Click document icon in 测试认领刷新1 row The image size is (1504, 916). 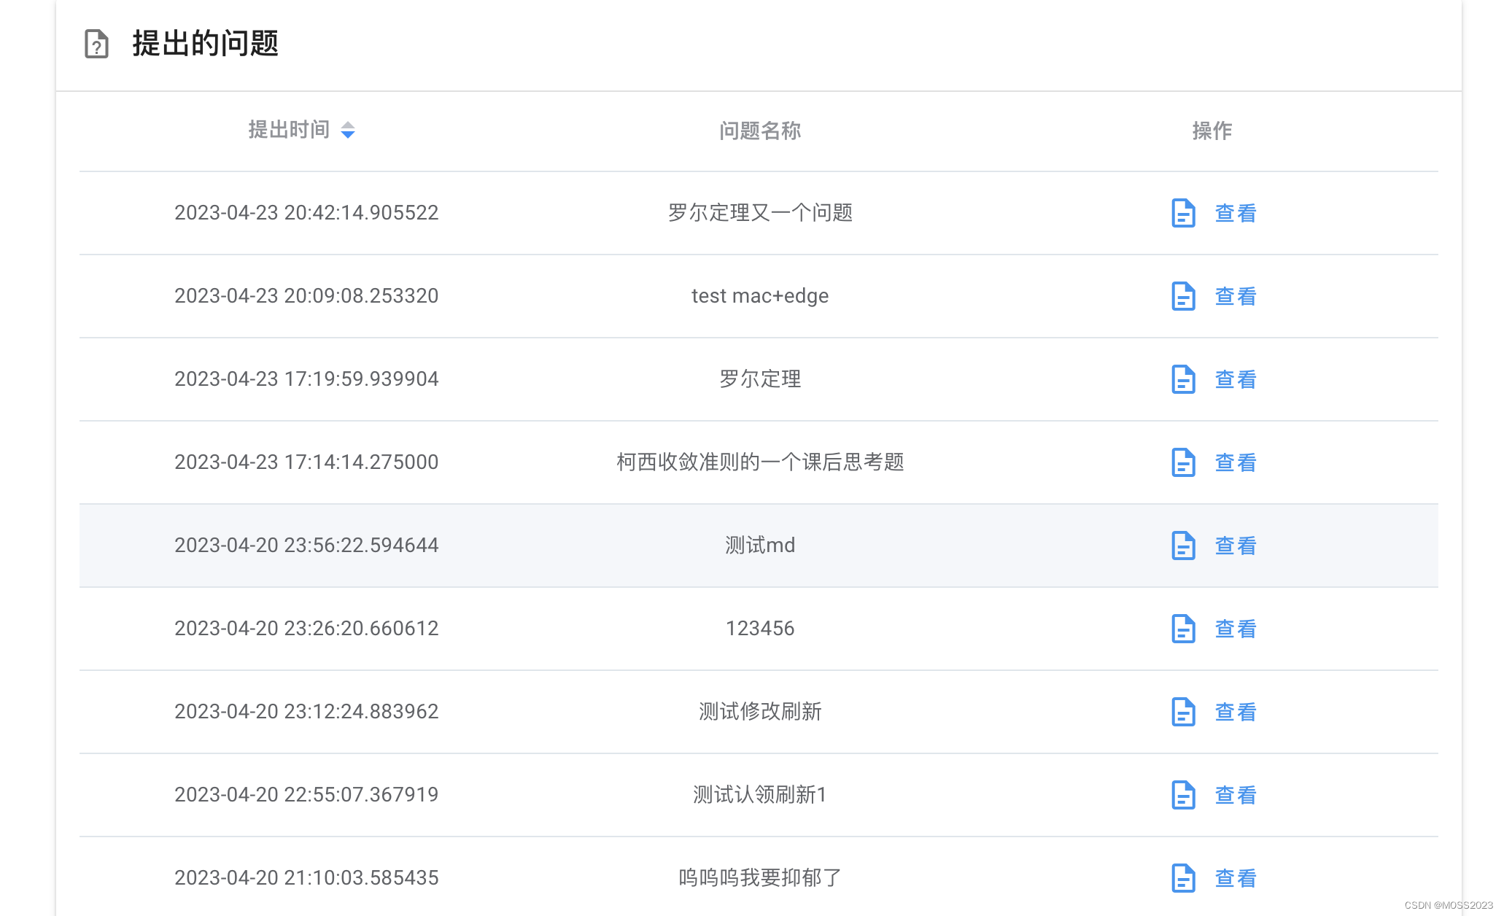[1183, 795]
